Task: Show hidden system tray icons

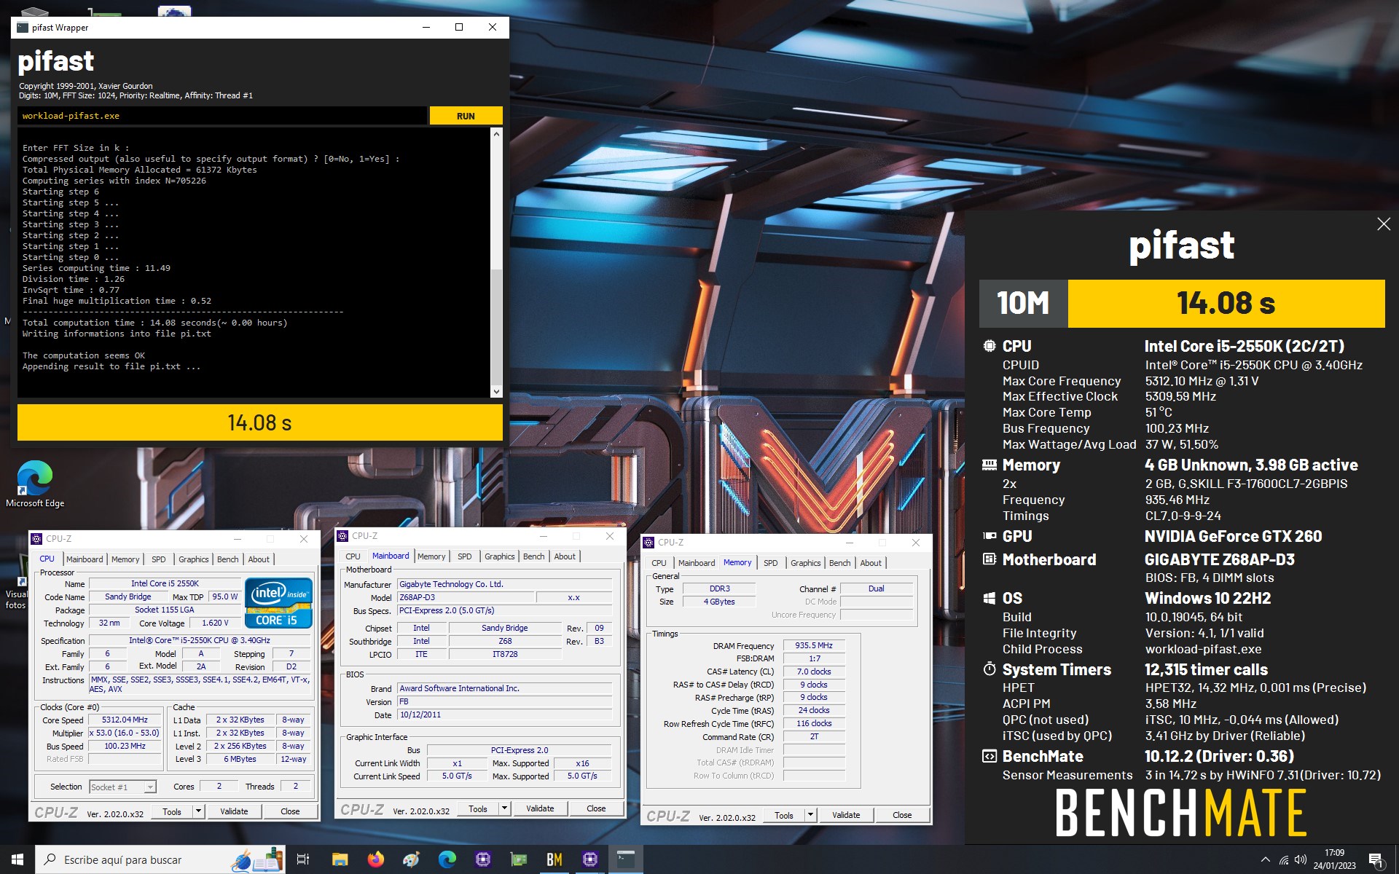Action: tap(1265, 859)
